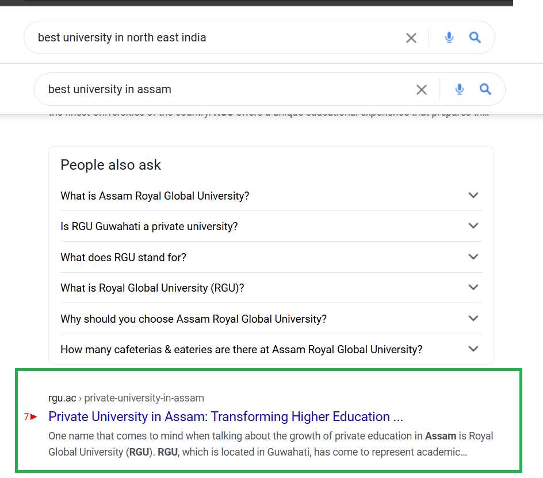The image size is (543, 478).
Task: Click "Is RGU Guwahati a private university?" text
Action: point(149,226)
